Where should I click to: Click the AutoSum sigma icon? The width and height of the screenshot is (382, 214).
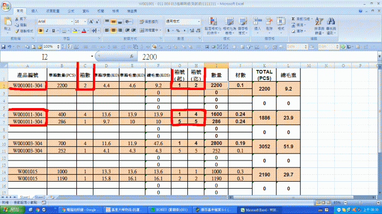(x=293, y=19)
